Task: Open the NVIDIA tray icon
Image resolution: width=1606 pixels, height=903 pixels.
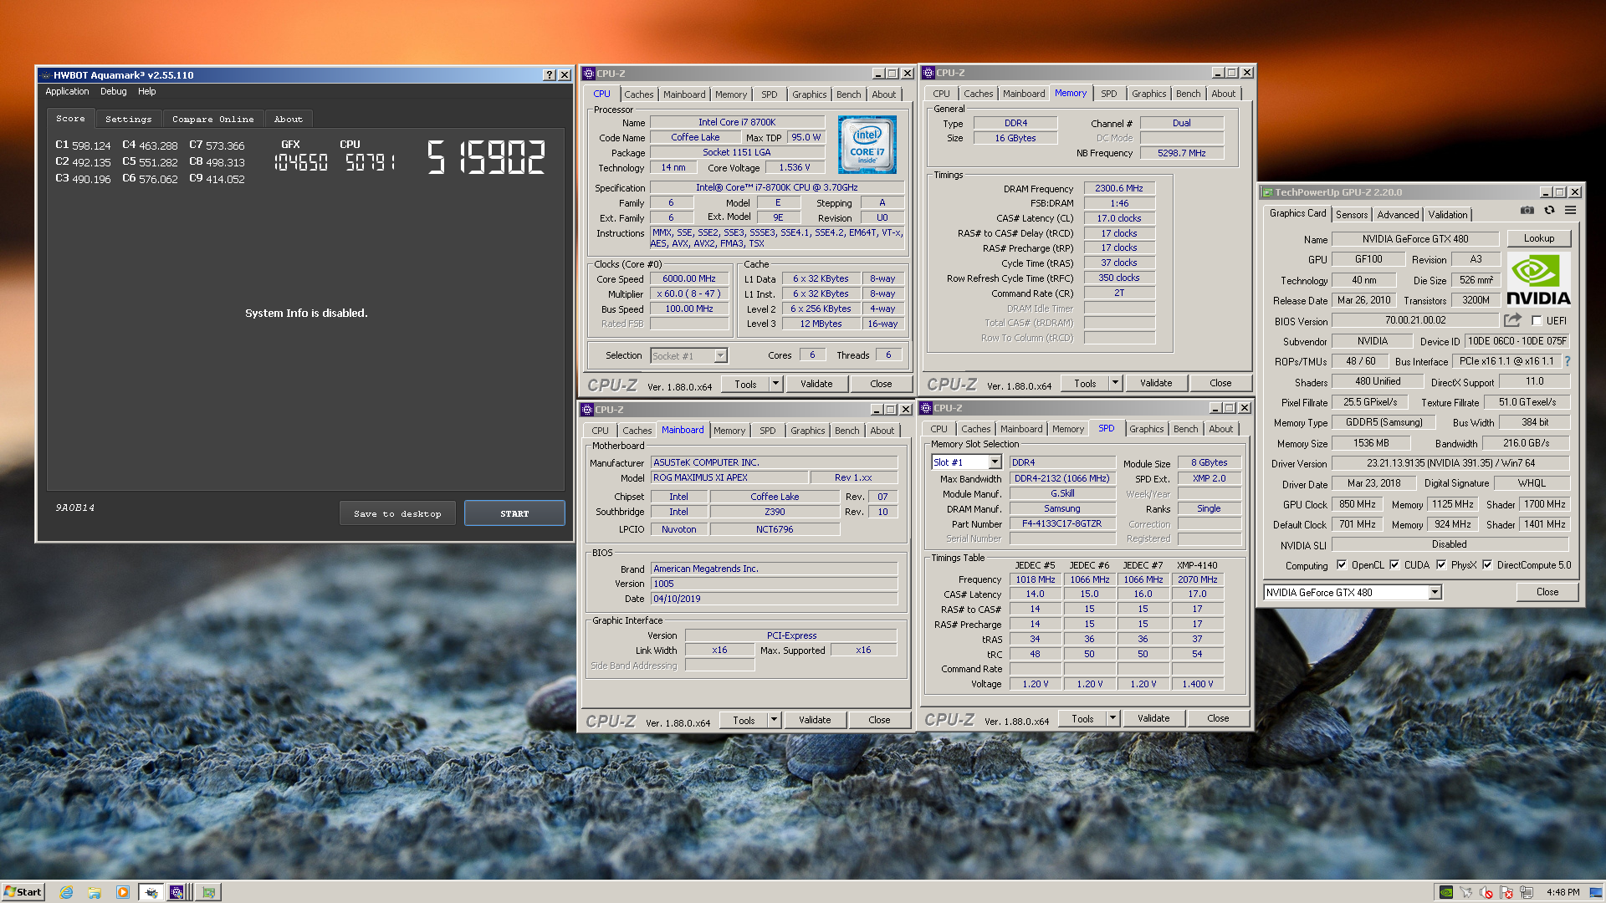Action: coord(1445,892)
